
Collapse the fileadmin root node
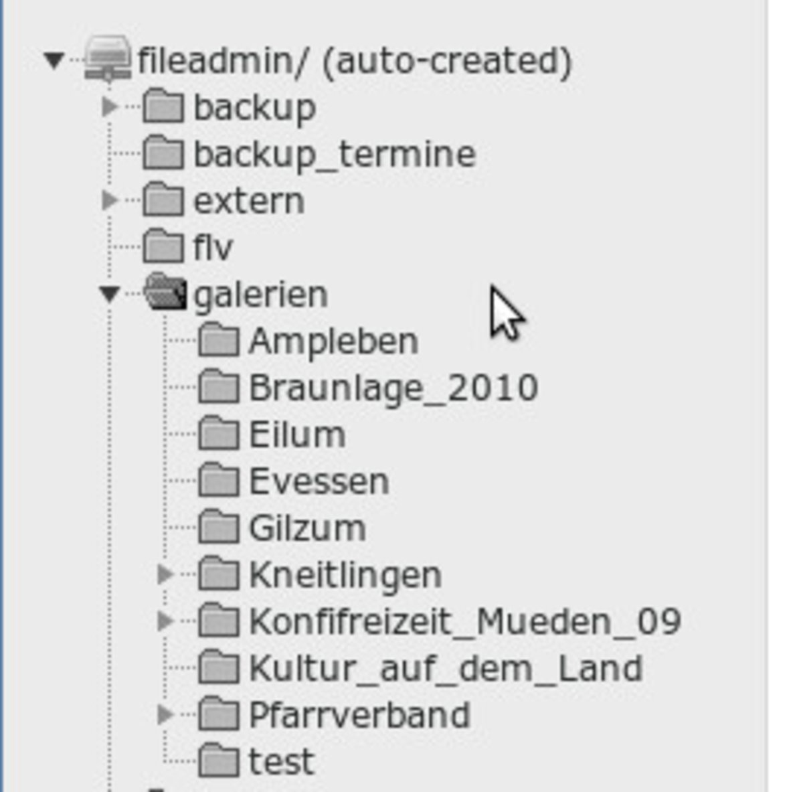pos(54,61)
